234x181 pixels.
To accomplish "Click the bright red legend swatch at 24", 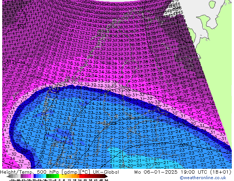I will pyautogui.click(x=80, y=176).
